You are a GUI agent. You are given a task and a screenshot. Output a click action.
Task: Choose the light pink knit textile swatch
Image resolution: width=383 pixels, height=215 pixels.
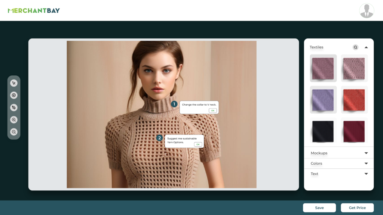point(354,68)
